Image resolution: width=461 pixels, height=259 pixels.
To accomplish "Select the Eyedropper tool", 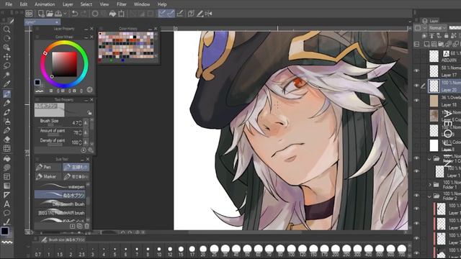I will click(6, 83).
